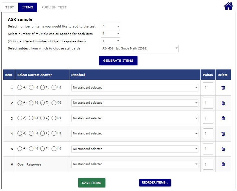The image size is (237, 191).
Task: Delete item 2 with trash icon
Action: pyautogui.click(x=223, y=103)
